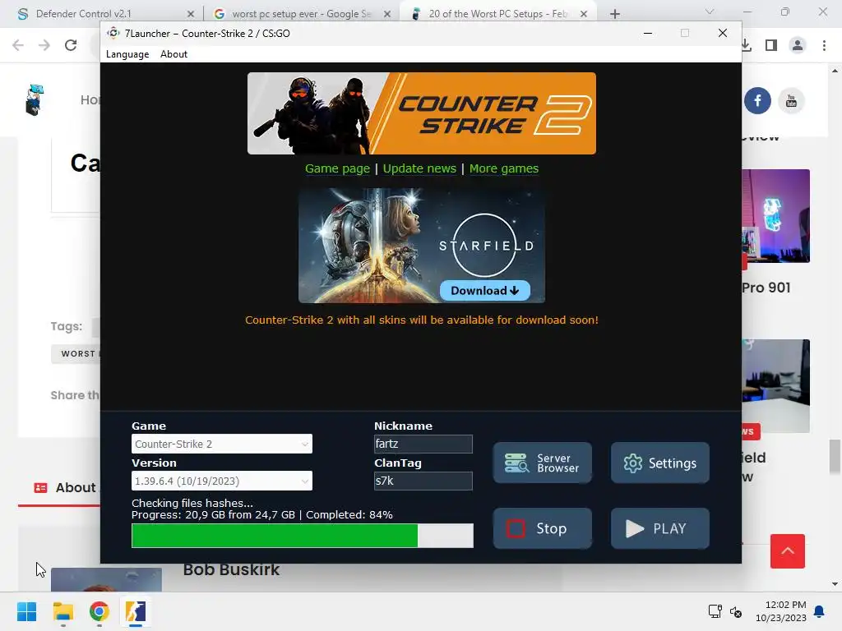Viewport: 842px width, 631px height.
Task: Open Chrome downloads icon
Action: pos(747,45)
